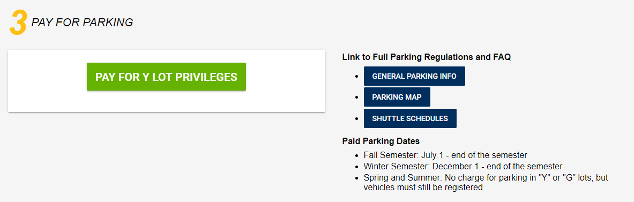Click the bullet before Fall Semester

356,155
